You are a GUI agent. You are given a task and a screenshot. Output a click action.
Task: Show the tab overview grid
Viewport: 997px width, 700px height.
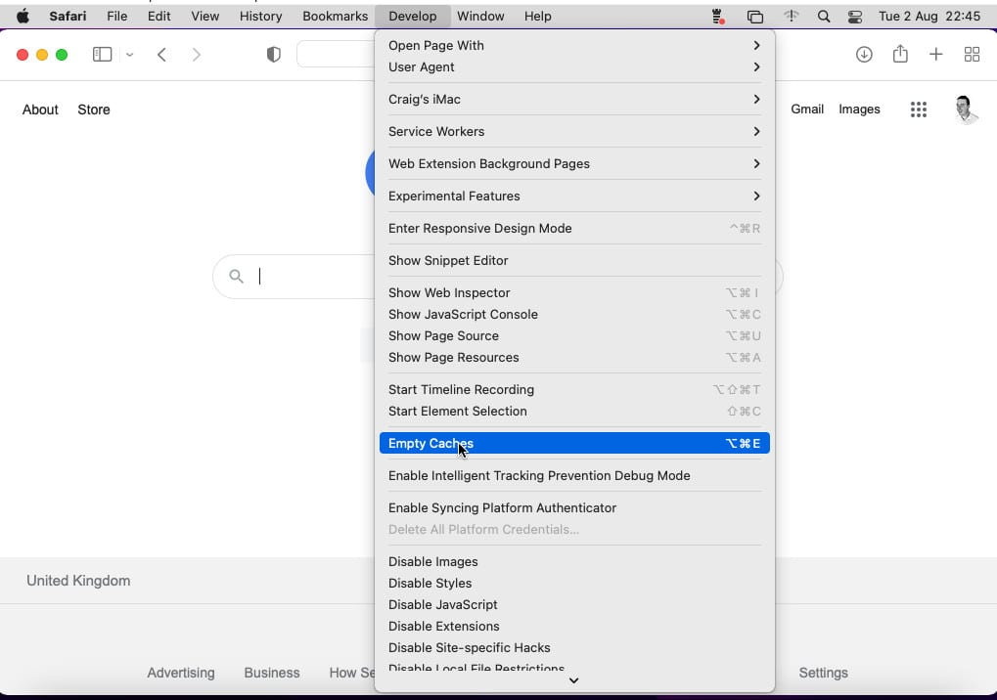pos(972,55)
